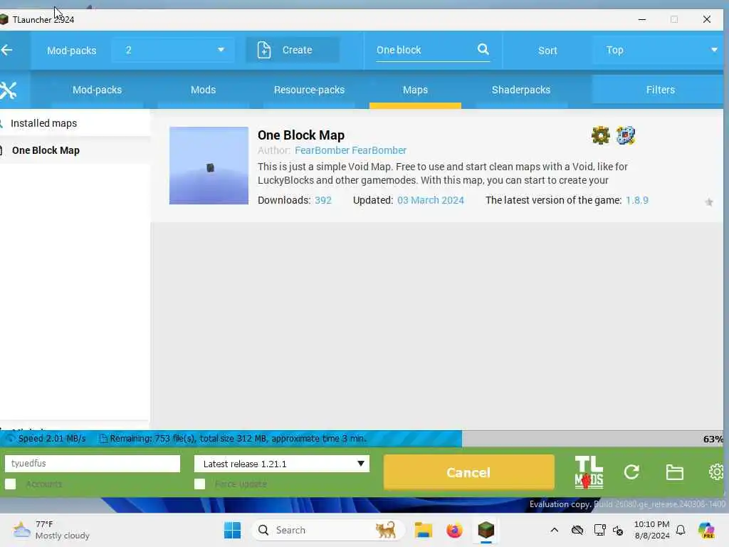Click Windows Start button
729x547 pixels.
pyautogui.click(x=233, y=530)
